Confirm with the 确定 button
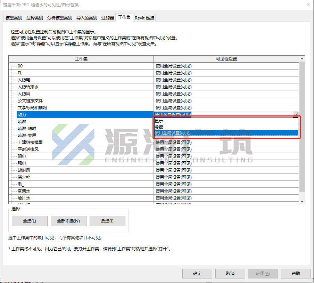 [197, 273]
